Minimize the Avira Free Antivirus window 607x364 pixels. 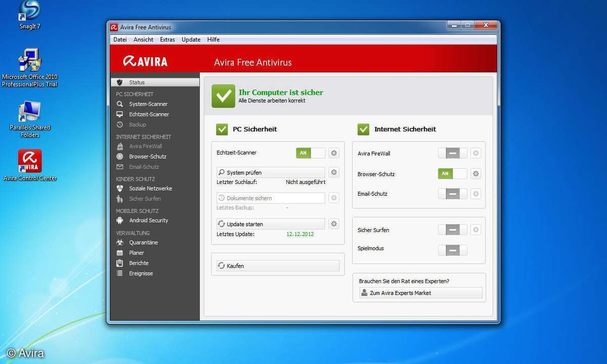click(453, 25)
